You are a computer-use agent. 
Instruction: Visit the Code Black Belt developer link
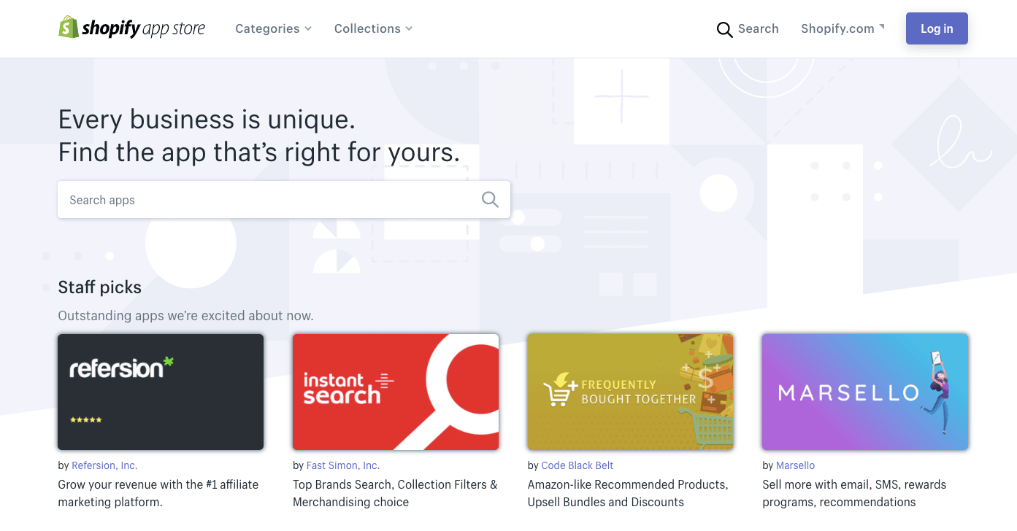coord(577,465)
